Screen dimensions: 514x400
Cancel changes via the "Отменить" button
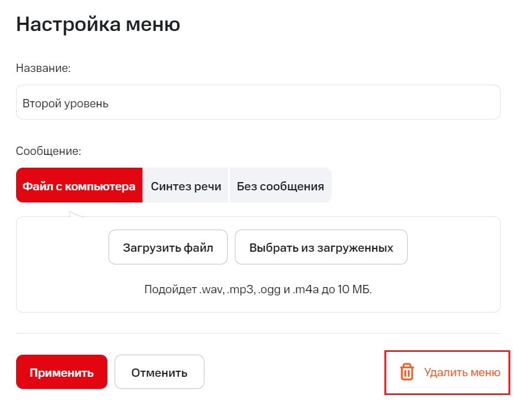160,372
